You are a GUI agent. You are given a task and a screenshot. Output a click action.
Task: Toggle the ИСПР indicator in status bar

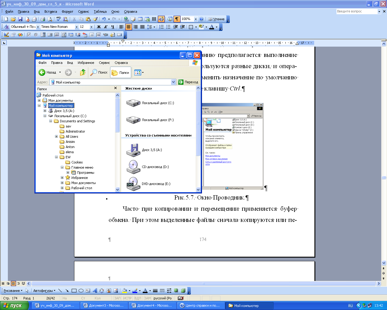(x=127, y=298)
